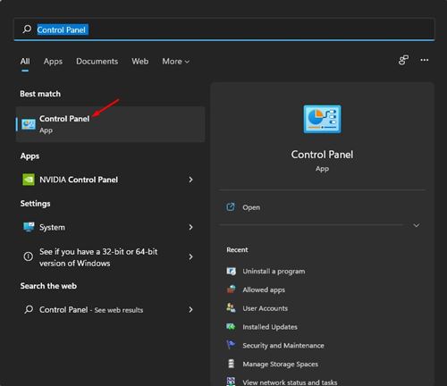Click the System settings monitor icon
This screenshot has width=447, height=386.
(29, 227)
